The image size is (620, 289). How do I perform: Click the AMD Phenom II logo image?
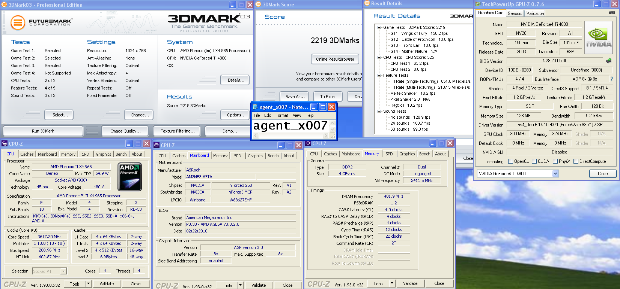point(130,177)
